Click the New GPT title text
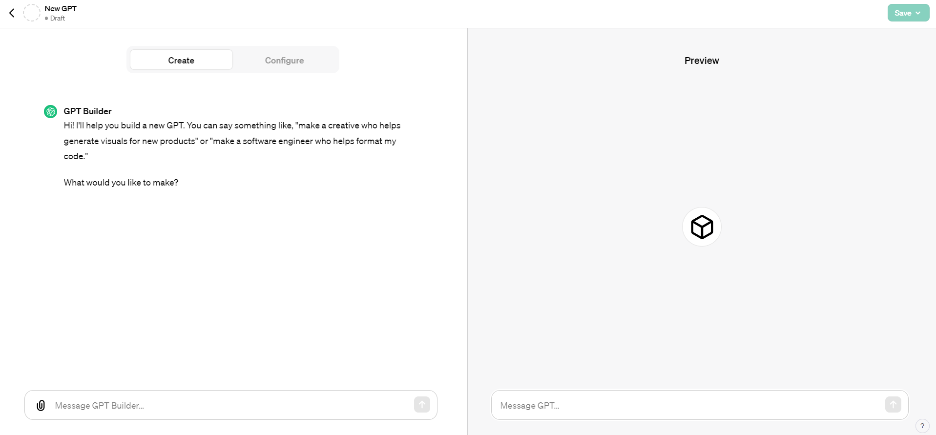The height and width of the screenshot is (435, 936). [x=61, y=8]
